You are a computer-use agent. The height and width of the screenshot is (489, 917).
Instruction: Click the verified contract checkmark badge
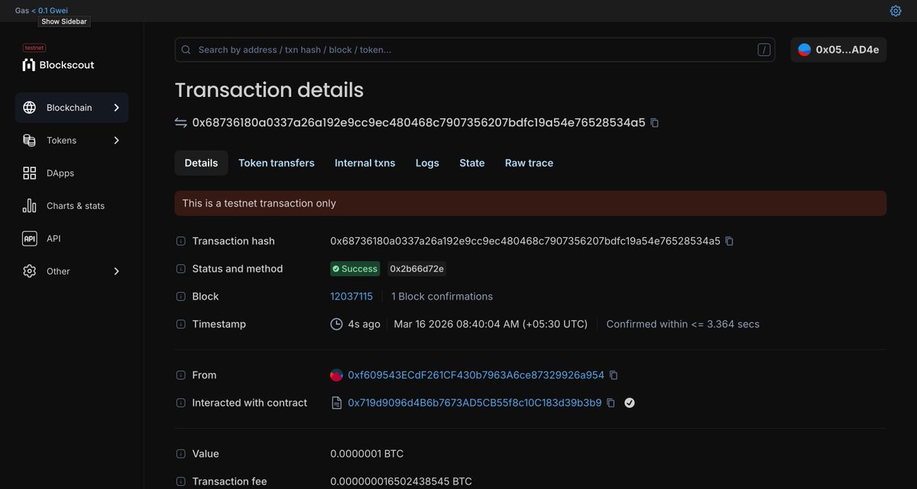pos(630,403)
